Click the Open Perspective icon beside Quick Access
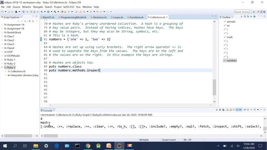This screenshot has width=267, height=150. [254, 12]
